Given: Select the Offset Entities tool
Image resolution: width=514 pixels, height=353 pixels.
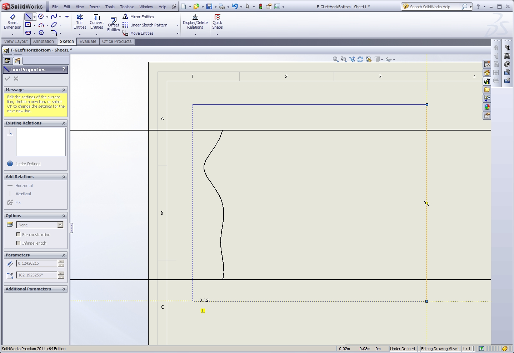Looking at the screenshot, I should click(113, 24).
